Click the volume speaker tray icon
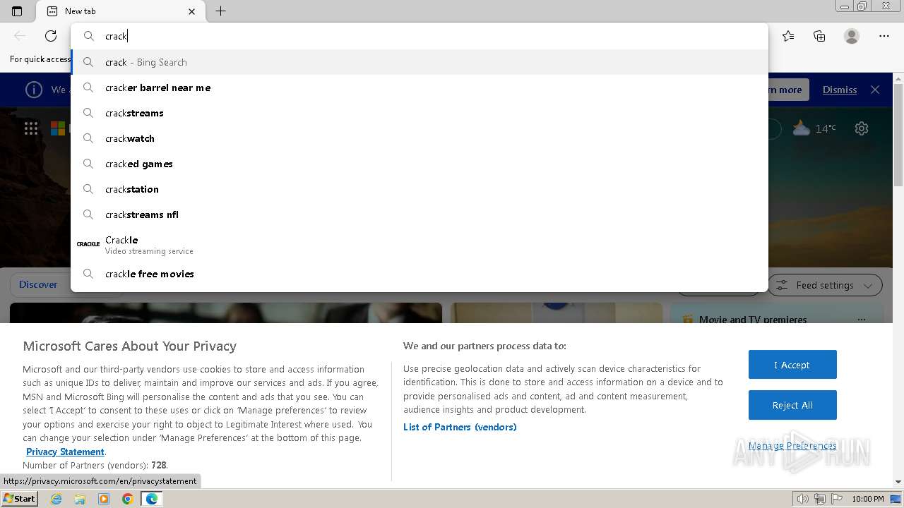This screenshot has width=904, height=508. 803,499
